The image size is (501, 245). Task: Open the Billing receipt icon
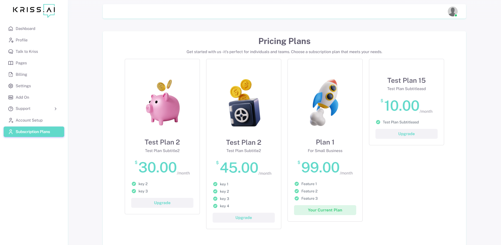click(x=11, y=74)
